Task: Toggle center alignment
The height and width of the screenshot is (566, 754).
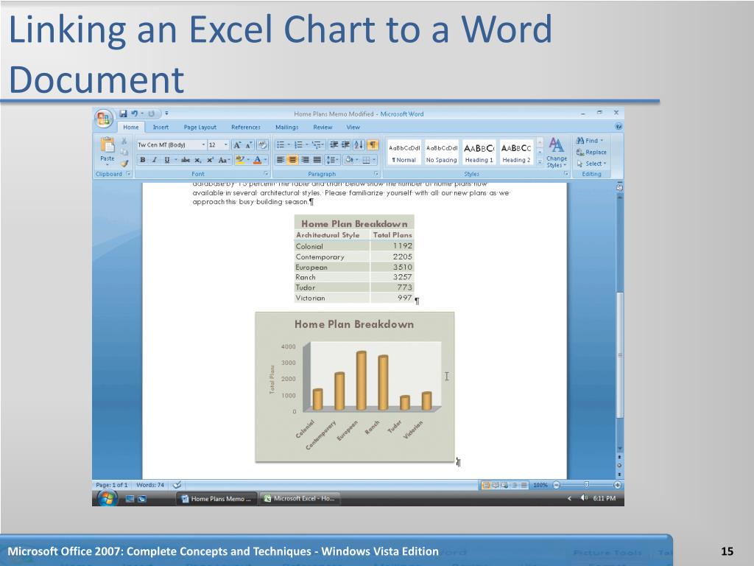Action: coord(292,160)
